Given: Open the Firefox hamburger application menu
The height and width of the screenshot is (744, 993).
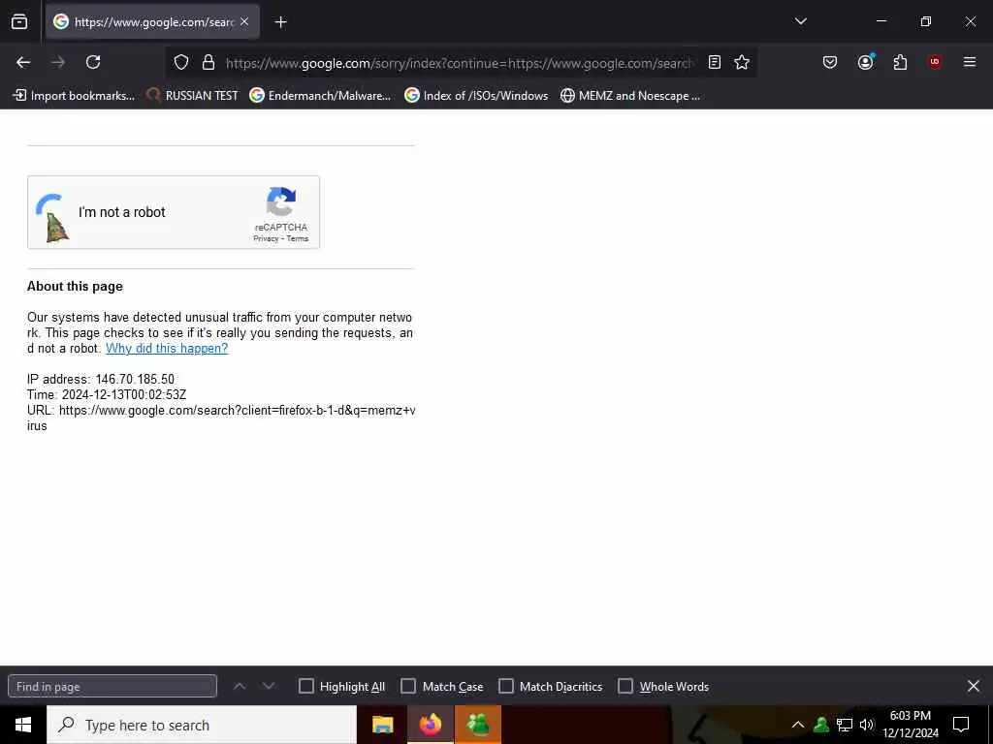Looking at the screenshot, I should [970, 62].
